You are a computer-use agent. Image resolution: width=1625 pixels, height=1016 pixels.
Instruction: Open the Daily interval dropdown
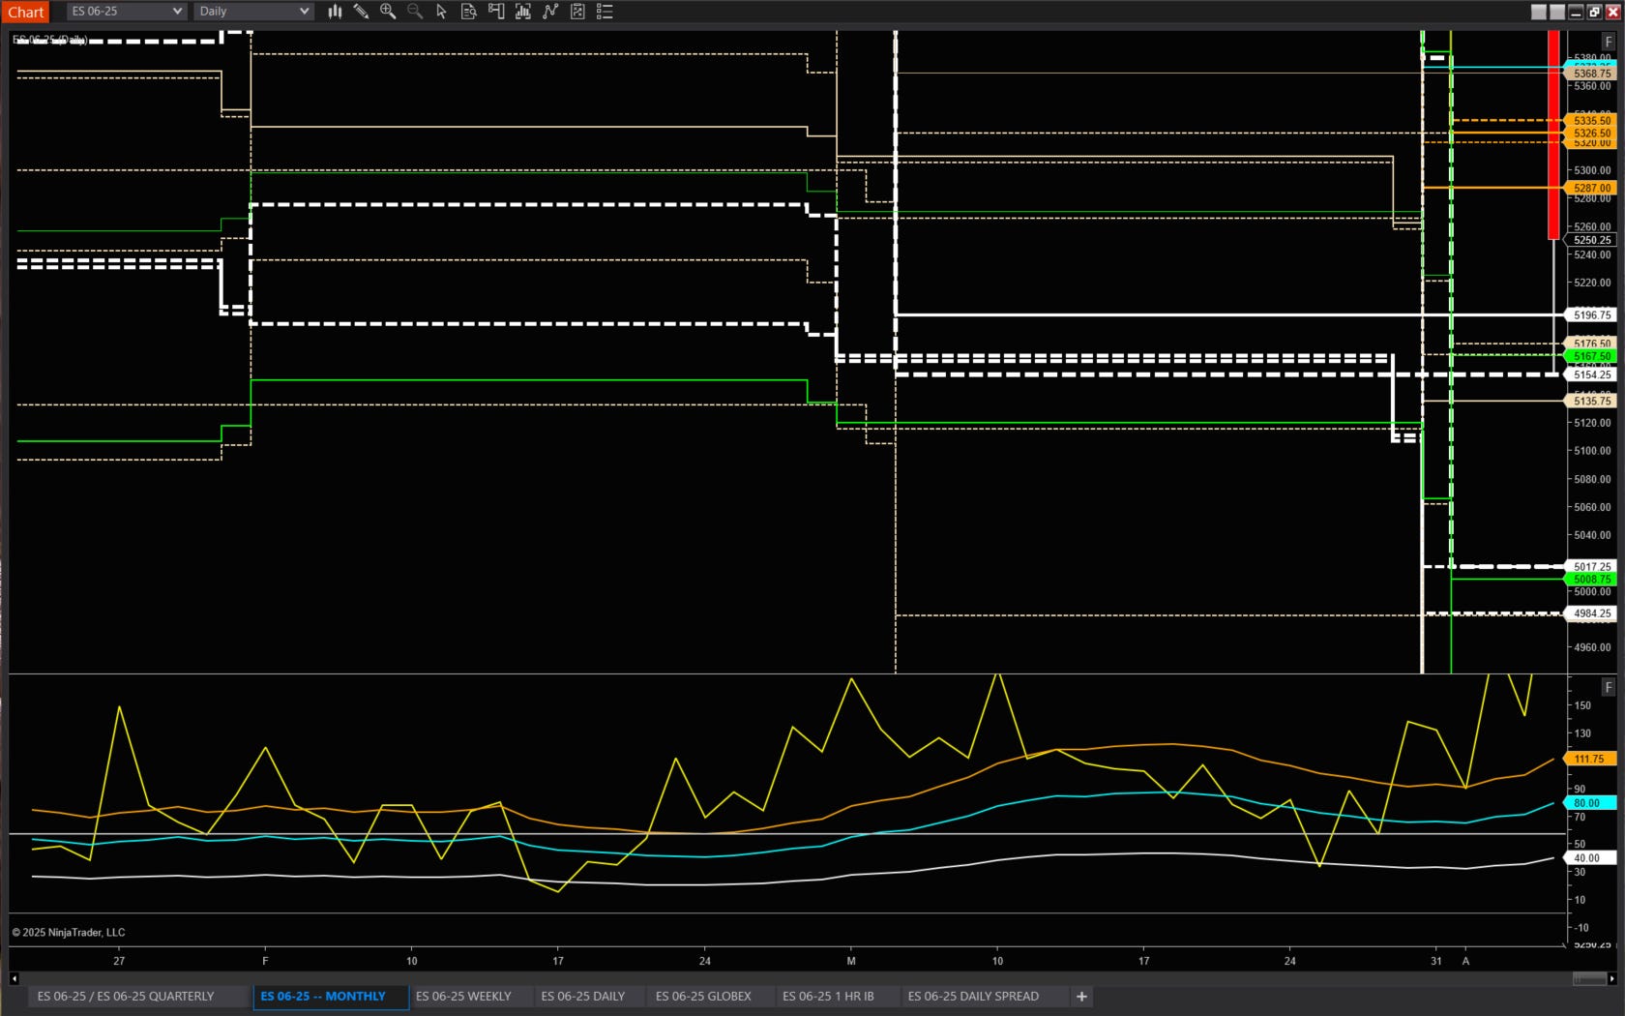pos(253,12)
